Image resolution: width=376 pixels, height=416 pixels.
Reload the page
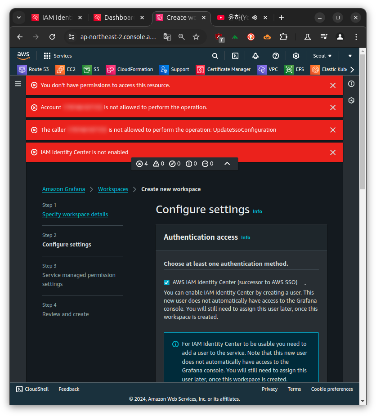tap(52, 37)
